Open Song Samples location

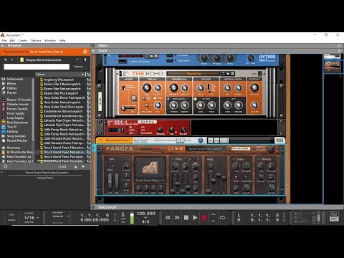click(x=16, y=136)
